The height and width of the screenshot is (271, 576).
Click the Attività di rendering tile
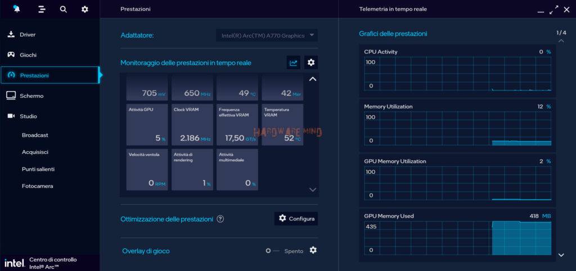coord(192,169)
